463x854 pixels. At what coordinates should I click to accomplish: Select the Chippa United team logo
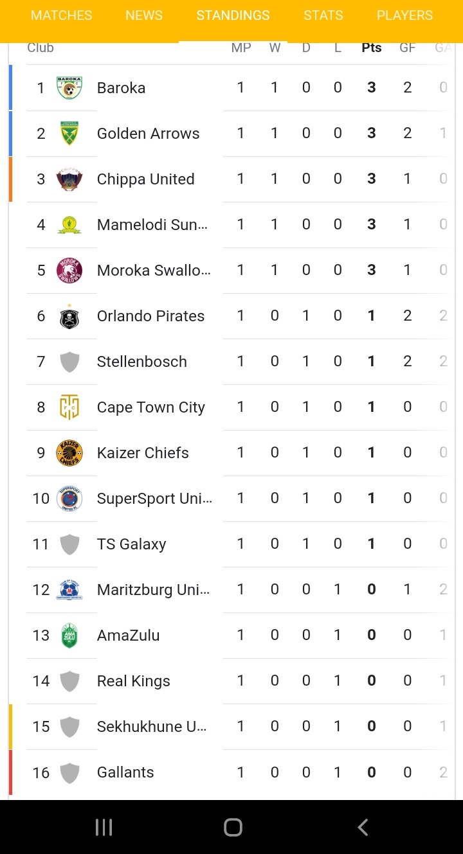pyautogui.click(x=69, y=179)
